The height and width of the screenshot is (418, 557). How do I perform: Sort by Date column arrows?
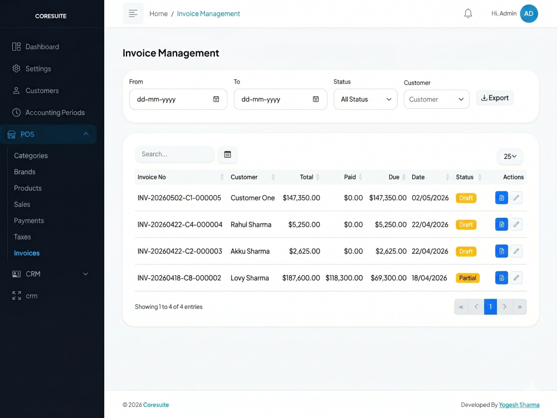click(x=447, y=177)
